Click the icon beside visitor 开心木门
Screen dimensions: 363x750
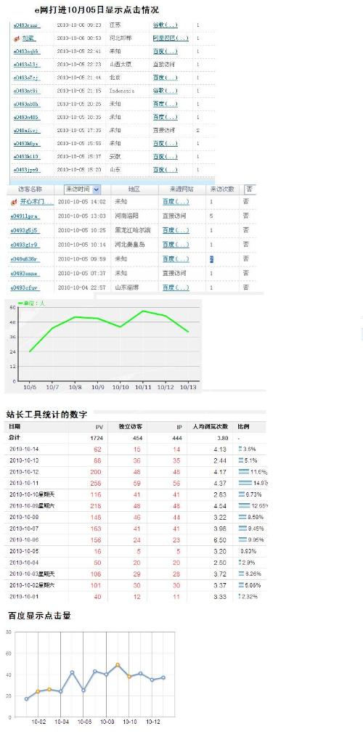(x=14, y=202)
